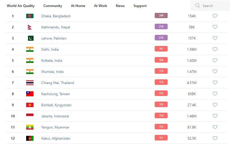Image resolution: width=230 pixels, height=144 pixels.
Task: Click Mumbai's 179 AQI badge
Action: (x=161, y=71)
